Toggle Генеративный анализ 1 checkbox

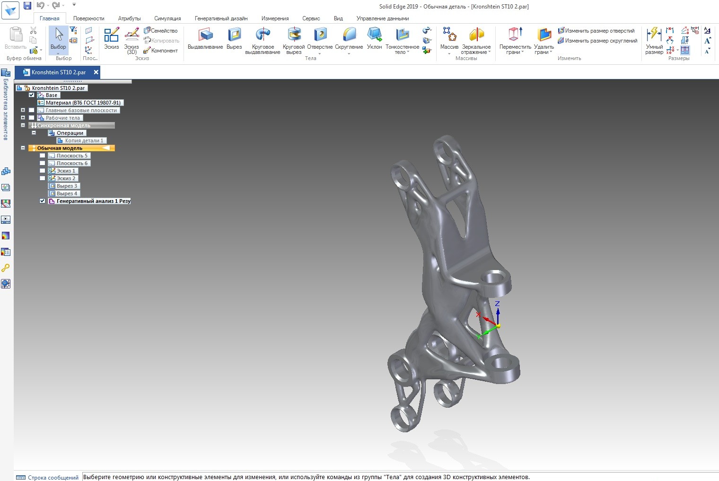pos(43,201)
